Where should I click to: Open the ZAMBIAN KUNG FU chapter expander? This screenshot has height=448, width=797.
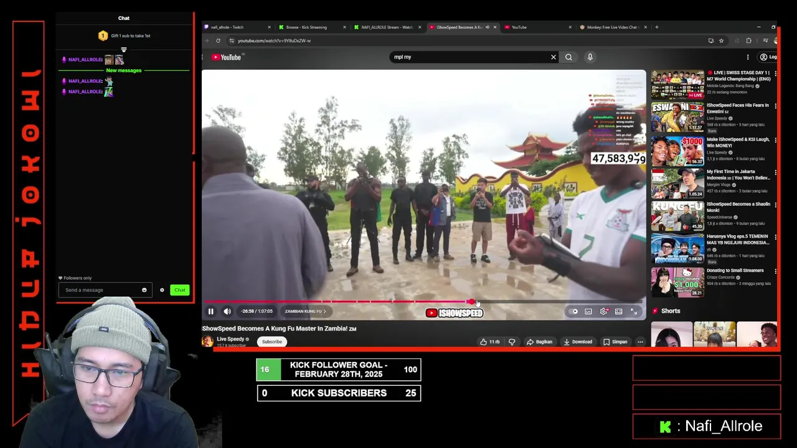pyautogui.click(x=305, y=311)
